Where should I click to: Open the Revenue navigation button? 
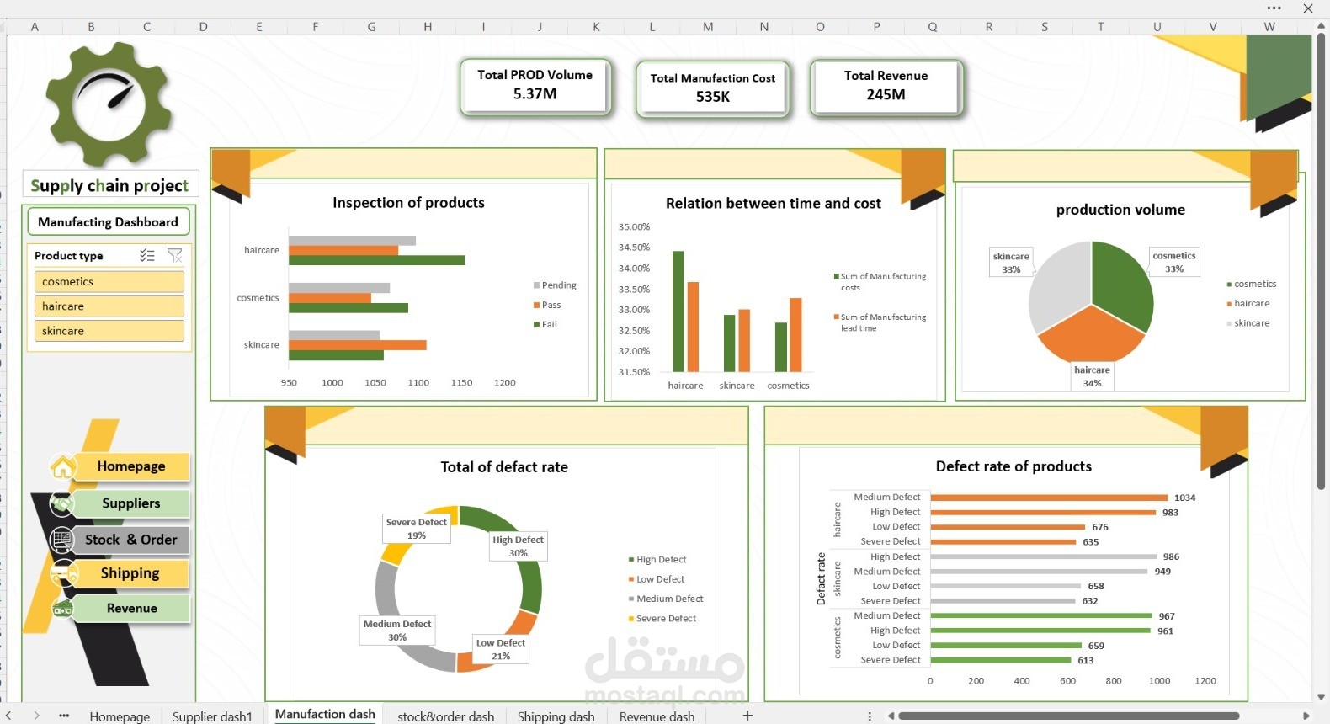pos(130,608)
